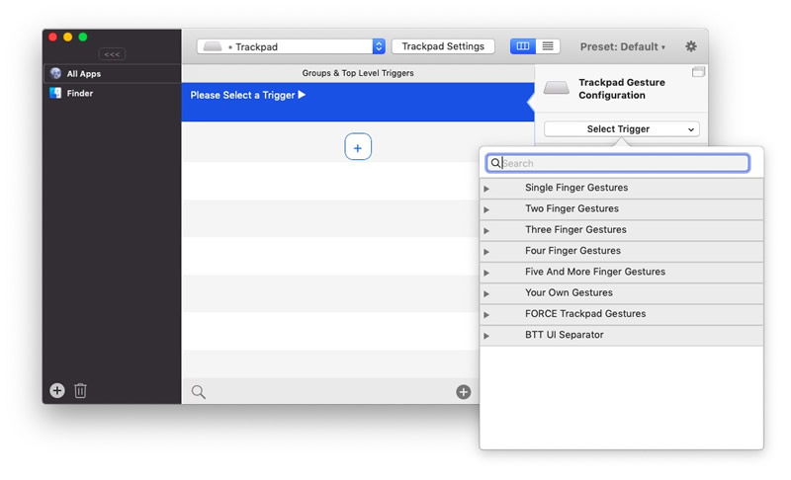Add trigger with the bottom dark plus icon
The image size is (791, 480).
[x=463, y=392]
